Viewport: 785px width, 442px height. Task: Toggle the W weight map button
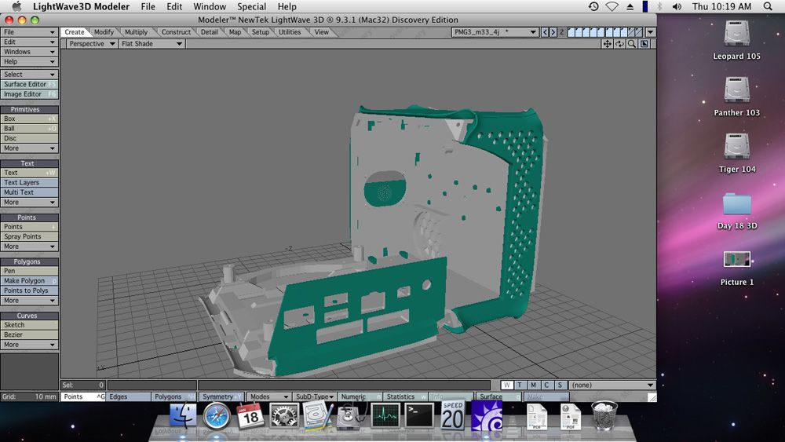[506, 385]
